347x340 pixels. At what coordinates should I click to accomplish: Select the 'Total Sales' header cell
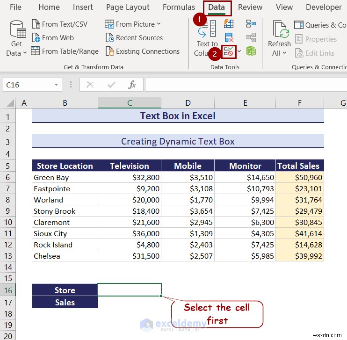[x=300, y=166]
